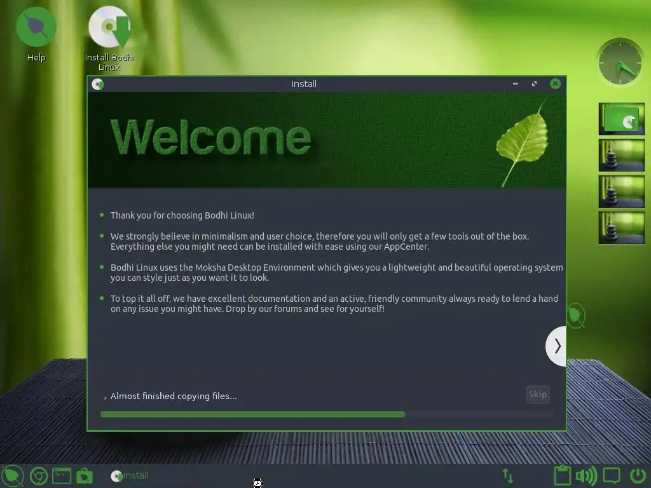The height and width of the screenshot is (488, 651).
Task: Expand the 'Almost finished copying files' details arrow
Action: 105,397
